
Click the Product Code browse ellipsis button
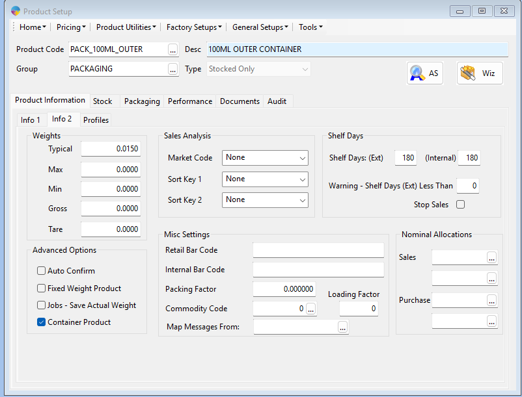coord(172,49)
